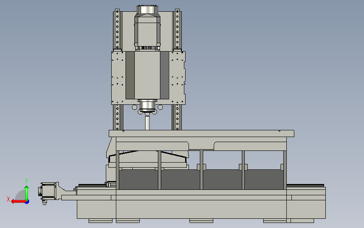
Task: Select the spindle motor housing atop the column
Action: tap(147, 28)
